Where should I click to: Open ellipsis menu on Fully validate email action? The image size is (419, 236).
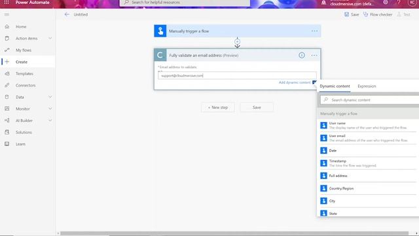[314, 55]
